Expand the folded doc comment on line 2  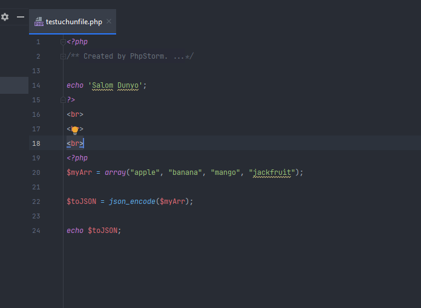63,56
